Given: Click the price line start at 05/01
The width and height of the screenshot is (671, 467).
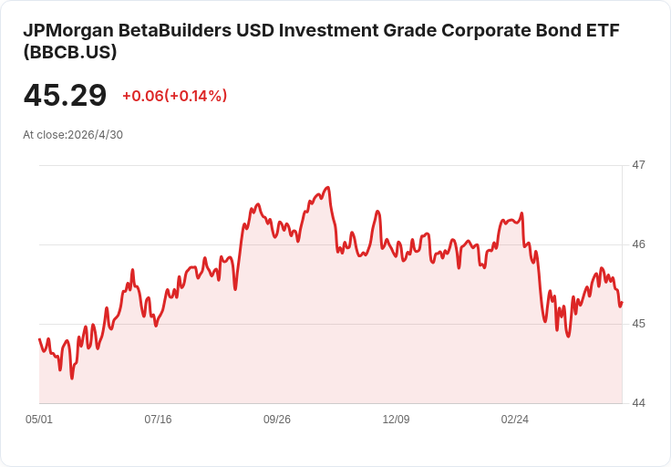Looking at the screenshot, I should 39,339.
